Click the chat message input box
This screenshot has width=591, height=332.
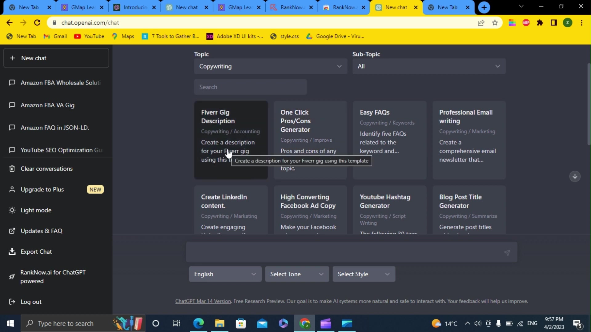click(352, 252)
